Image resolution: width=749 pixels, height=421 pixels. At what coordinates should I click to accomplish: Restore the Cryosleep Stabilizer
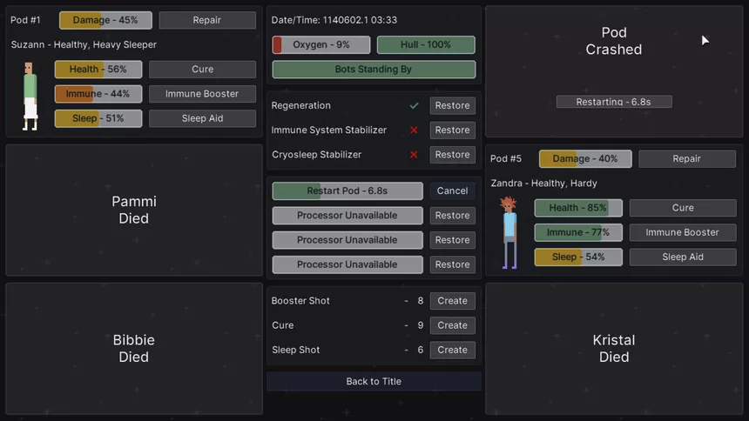452,154
